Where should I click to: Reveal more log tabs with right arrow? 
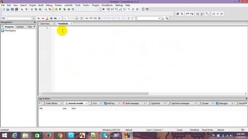tap(246, 103)
